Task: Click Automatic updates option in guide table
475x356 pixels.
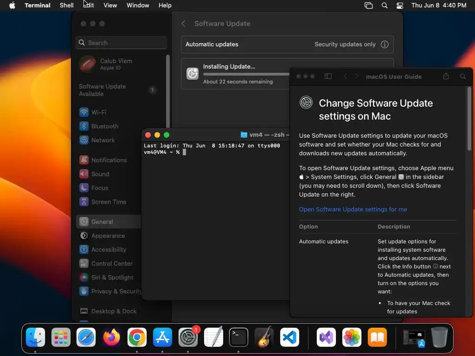Action: tap(323, 241)
